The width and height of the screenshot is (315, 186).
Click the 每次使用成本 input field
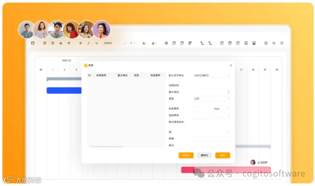[x=211, y=122]
